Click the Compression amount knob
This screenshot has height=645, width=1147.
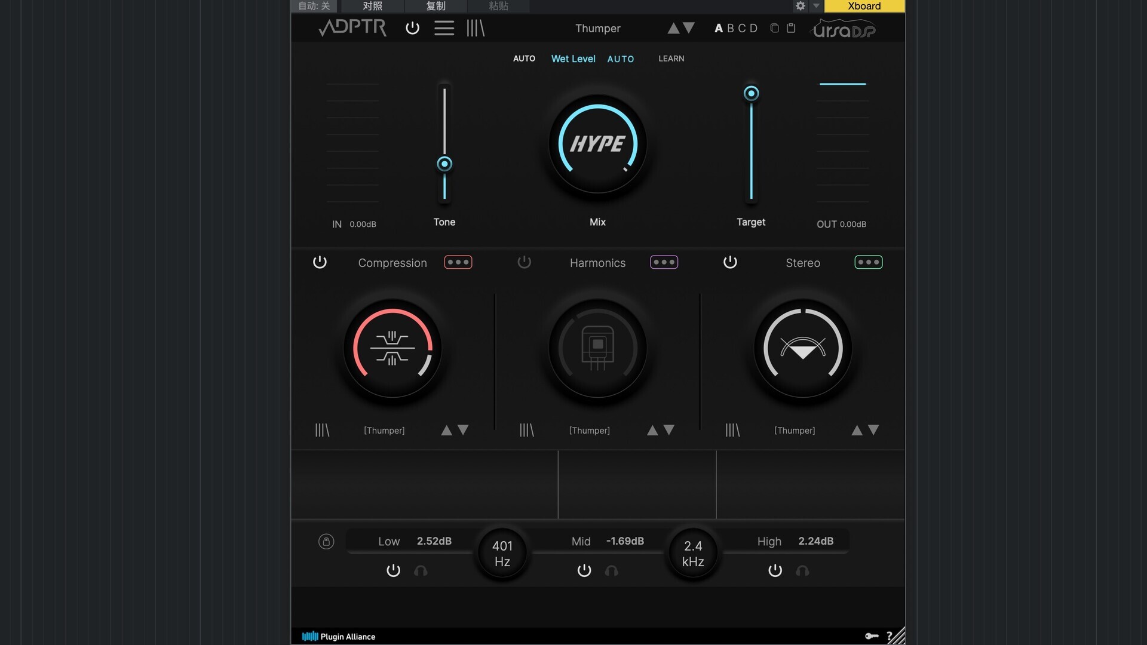coord(392,348)
